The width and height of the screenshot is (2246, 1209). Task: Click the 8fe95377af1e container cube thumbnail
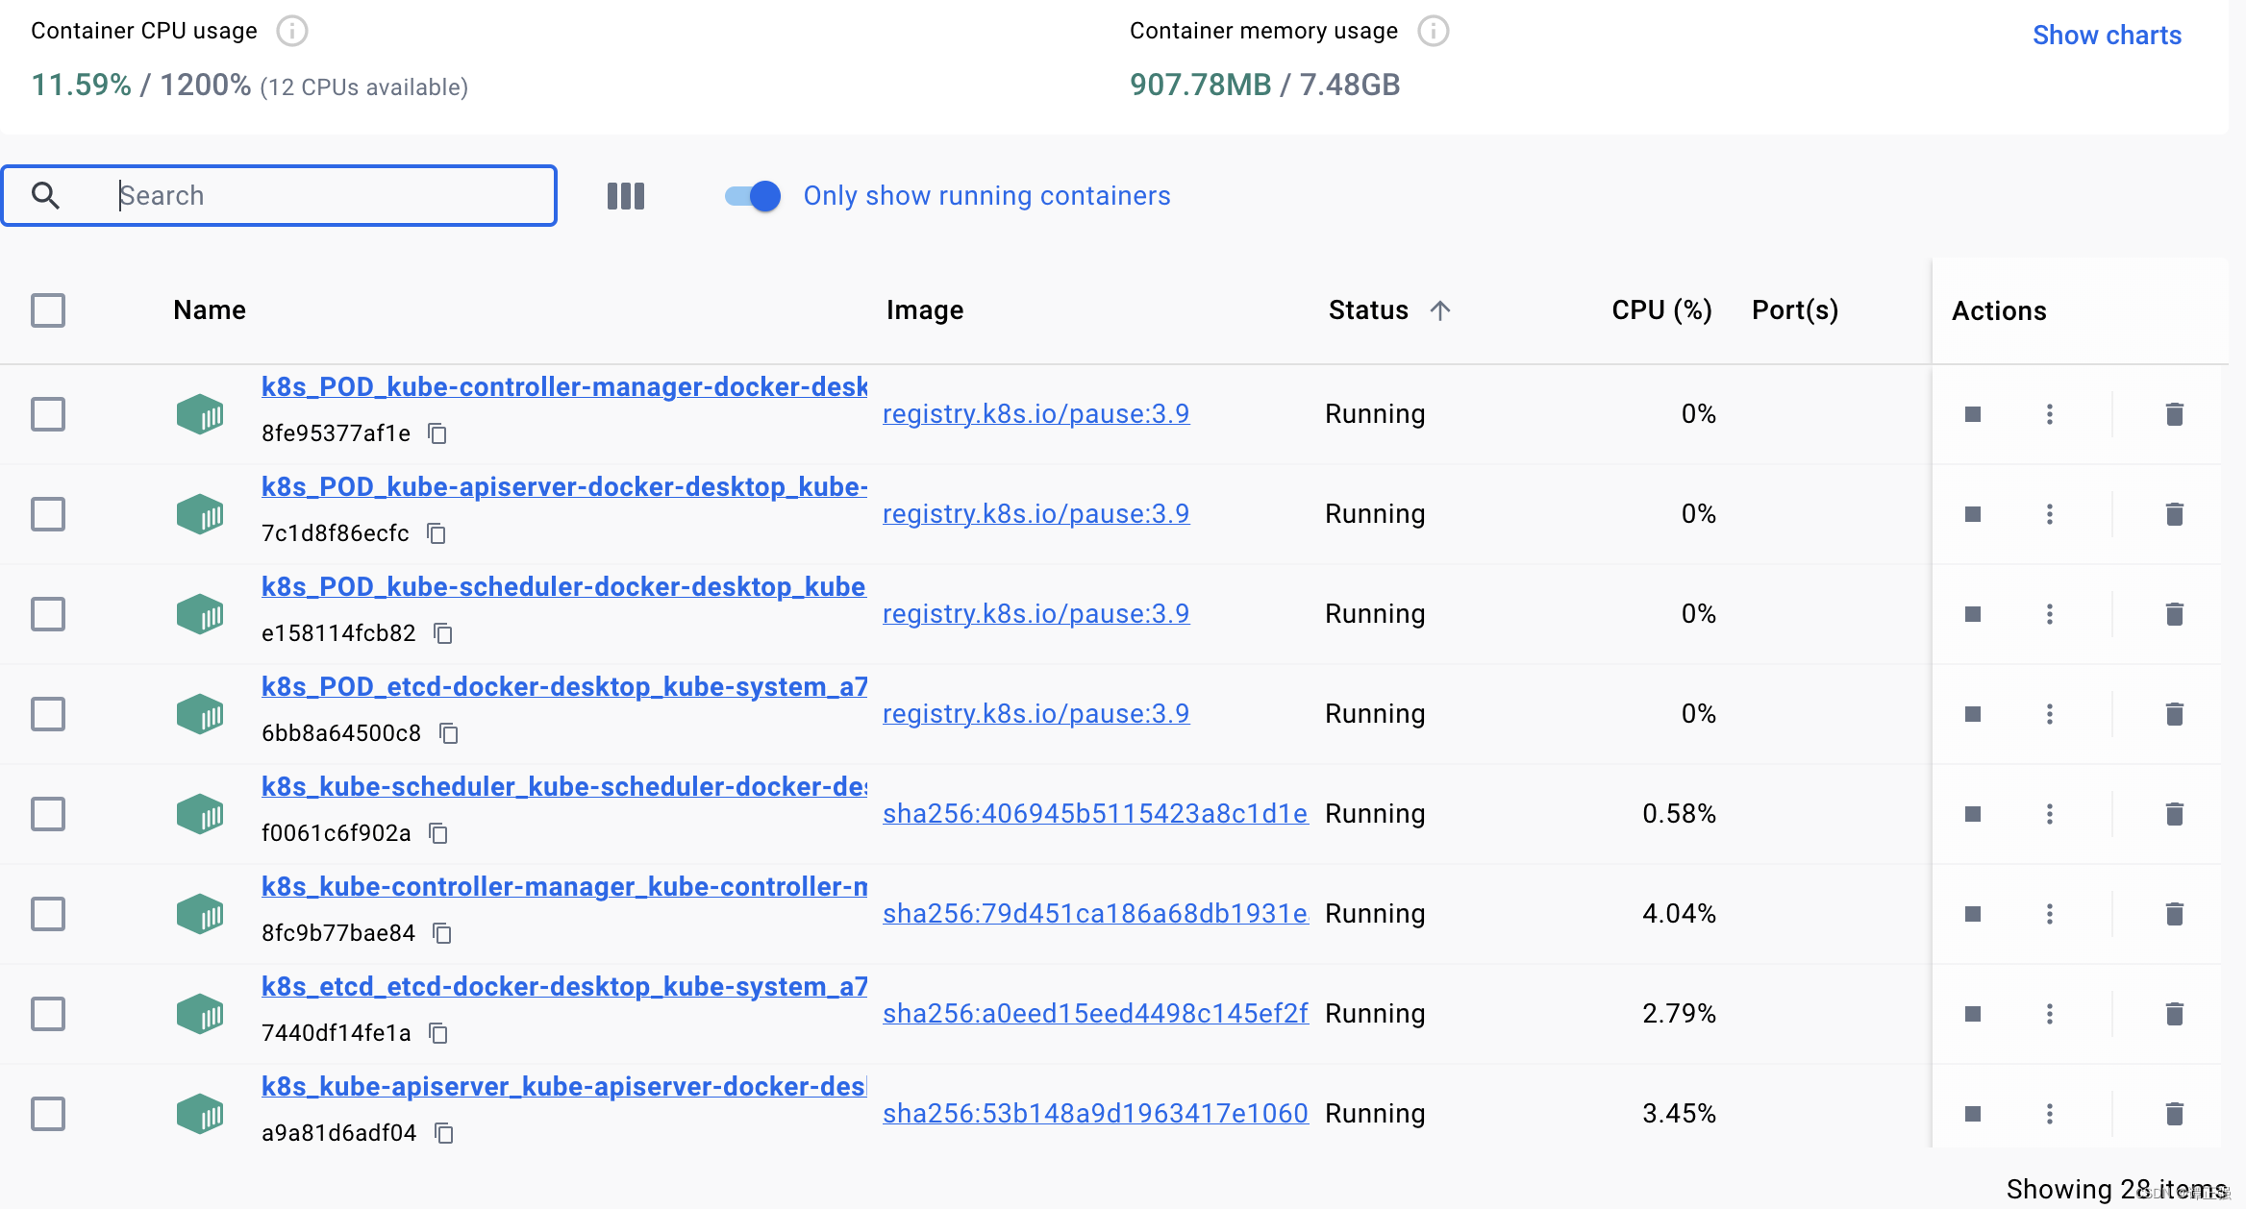point(200,414)
